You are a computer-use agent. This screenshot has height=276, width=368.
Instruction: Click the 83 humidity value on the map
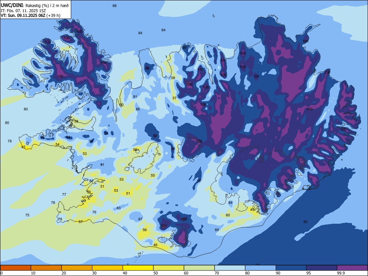click(118, 208)
